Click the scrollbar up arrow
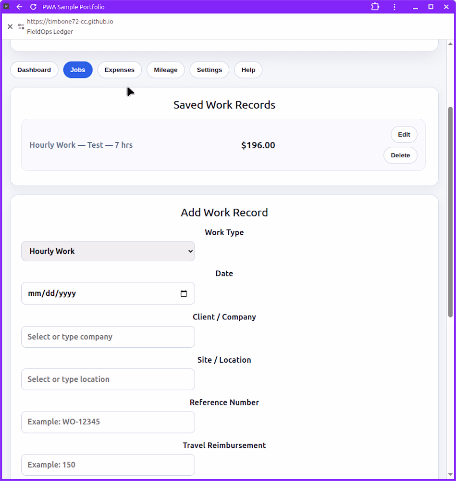Screen dimensions: 456x481 pyautogui.click(x=450, y=44)
